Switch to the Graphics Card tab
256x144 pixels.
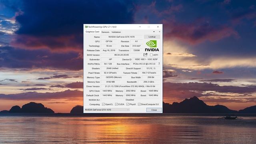coord(92,32)
